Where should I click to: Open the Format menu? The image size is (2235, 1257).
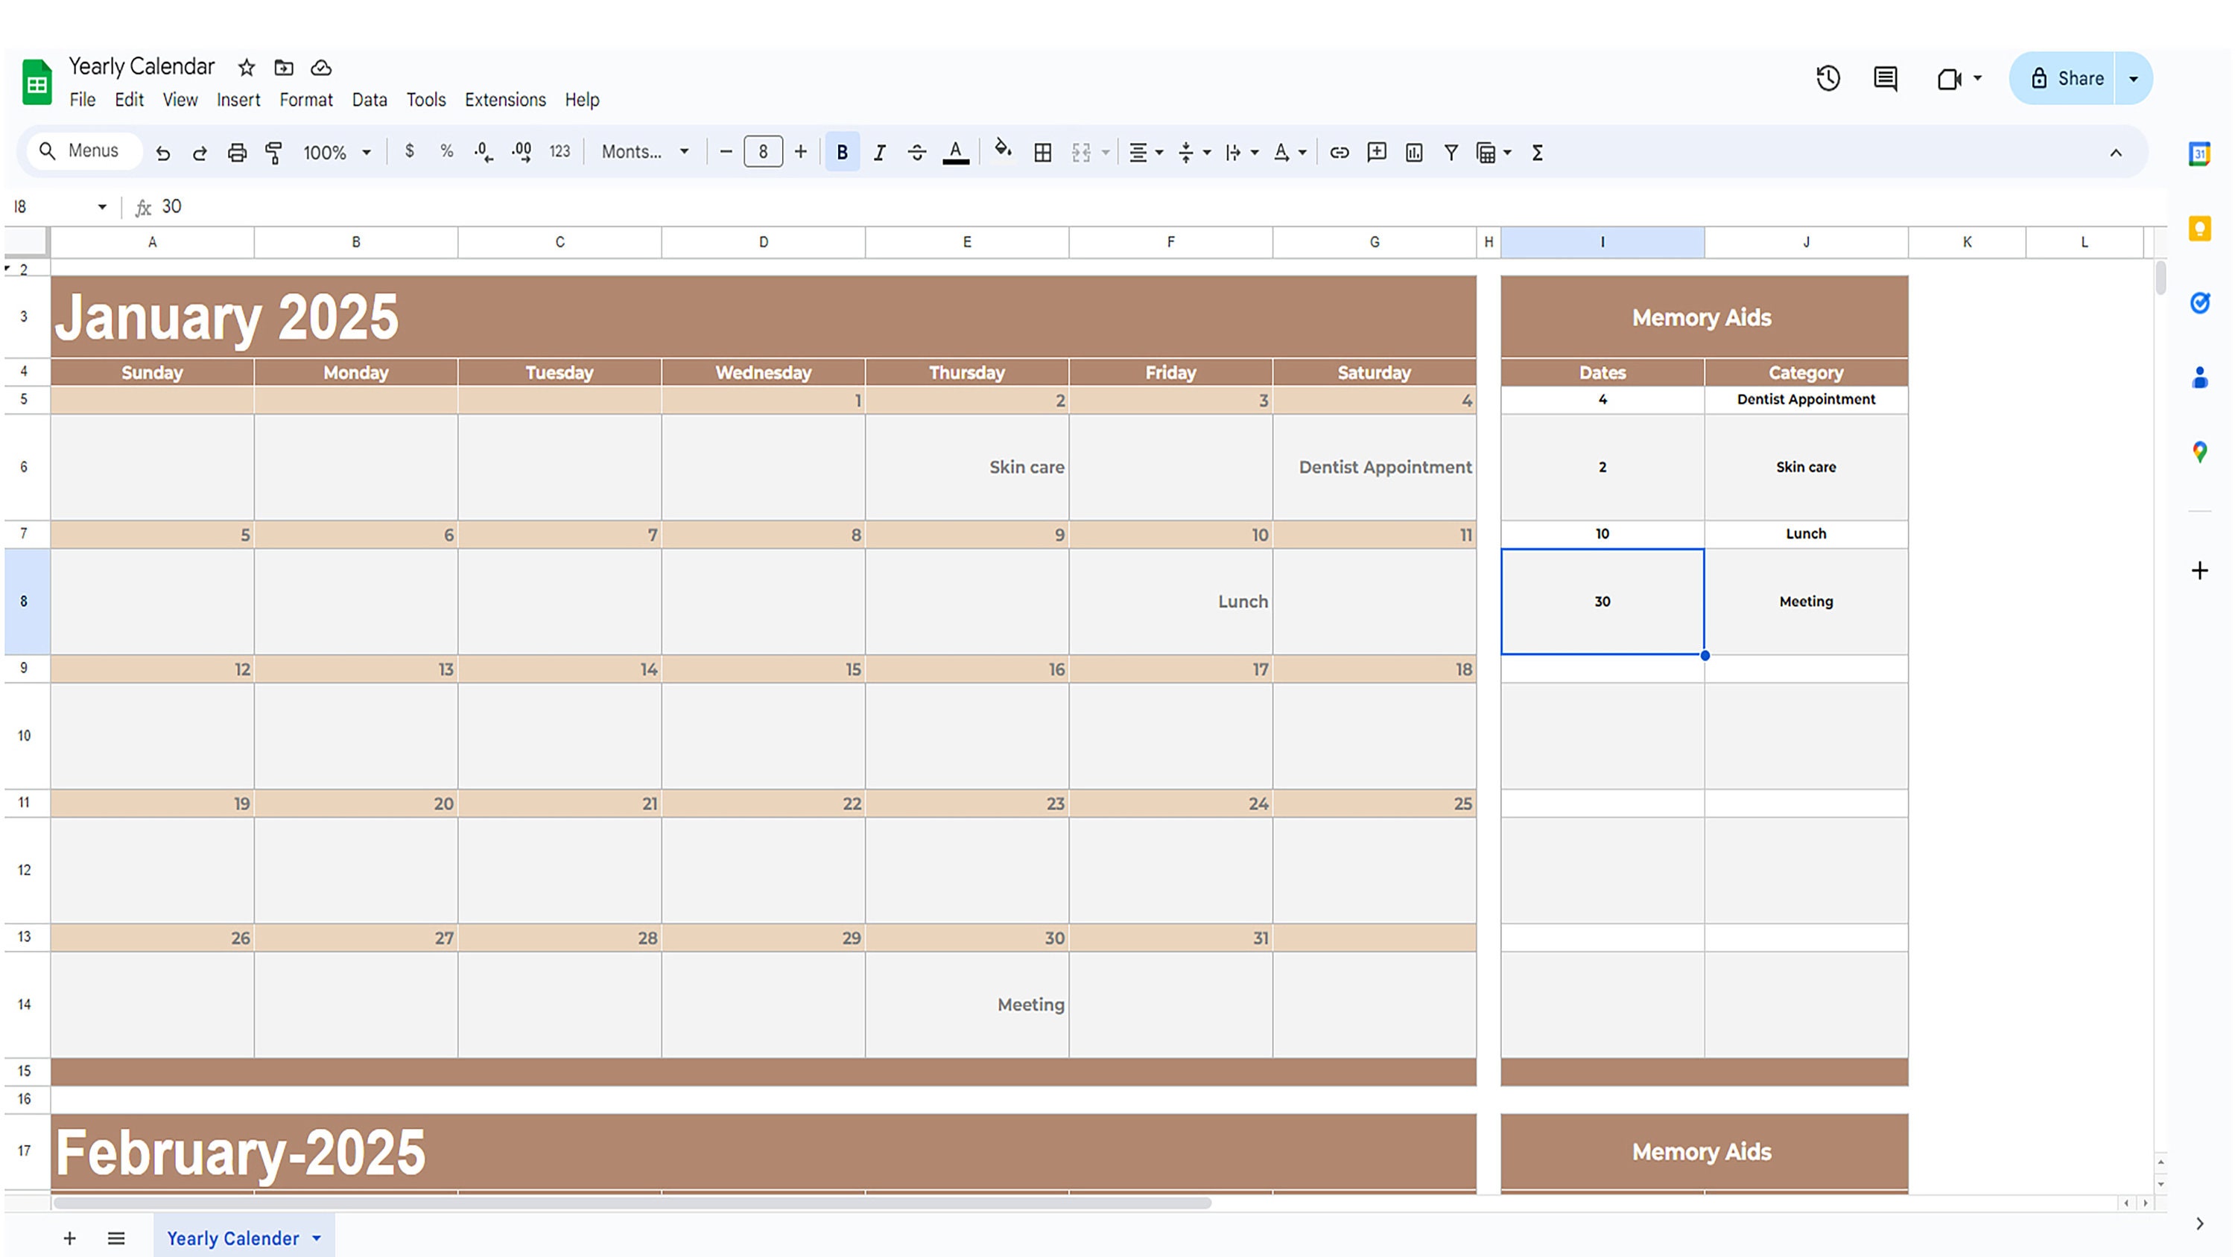click(x=306, y=100)
